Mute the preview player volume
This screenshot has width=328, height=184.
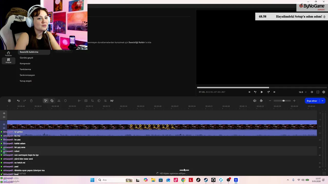(312, 92)
